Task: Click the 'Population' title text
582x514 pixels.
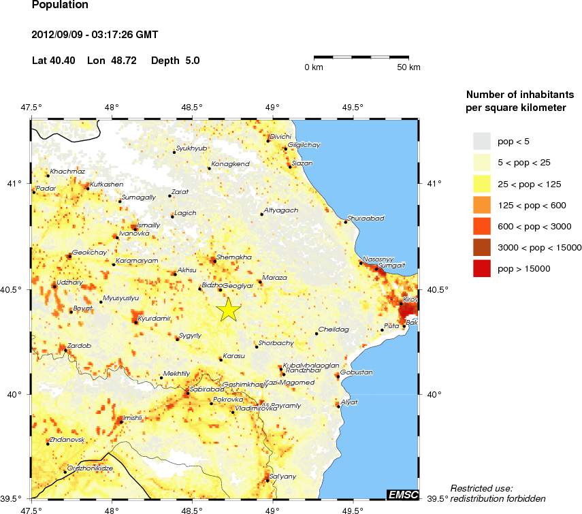Action: tap(60, 5)
